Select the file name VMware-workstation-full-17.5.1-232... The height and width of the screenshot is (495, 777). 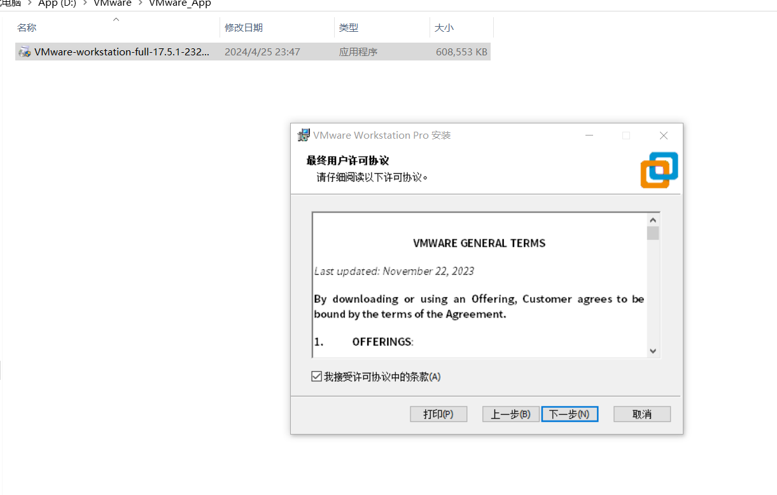pyautogui.click(x=122, y=52)
